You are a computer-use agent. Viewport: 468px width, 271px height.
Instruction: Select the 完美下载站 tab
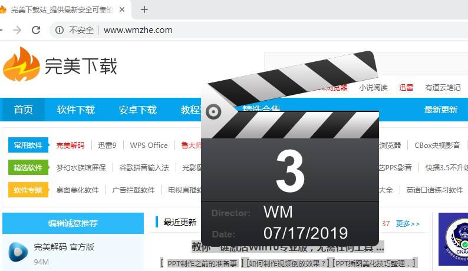pos(62,10)
